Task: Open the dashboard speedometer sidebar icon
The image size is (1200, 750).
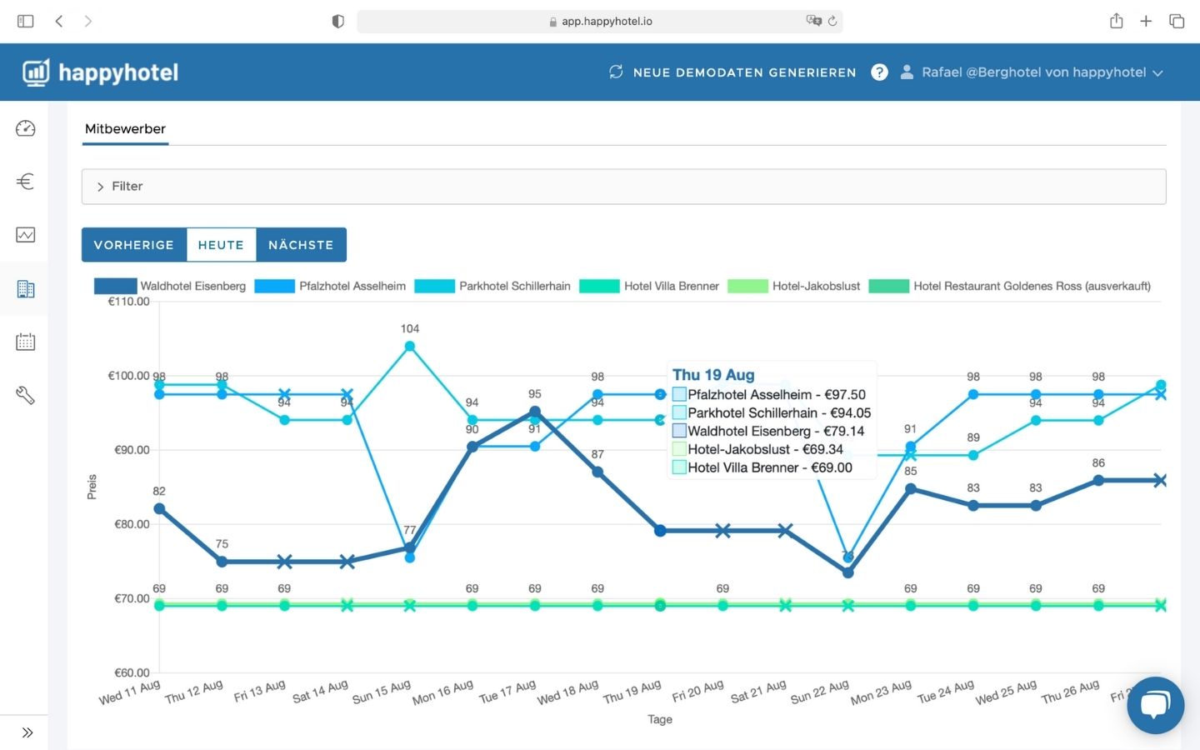Action: (x=25, y=128)
